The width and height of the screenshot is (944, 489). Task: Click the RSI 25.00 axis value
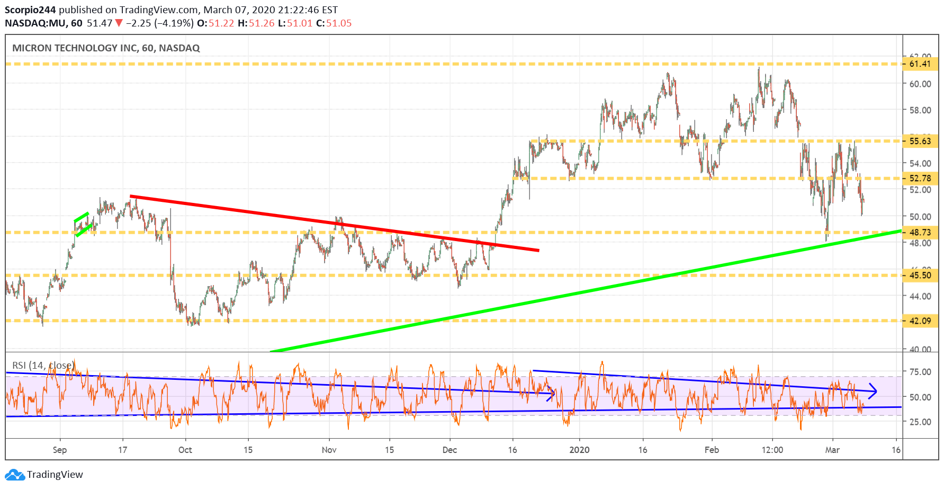[x=920, y=422]
